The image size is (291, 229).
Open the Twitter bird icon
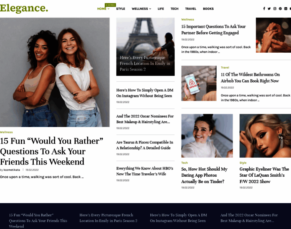coord(269,8)
